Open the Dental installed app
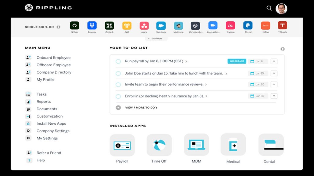This screenshot has width=314, height=176. (x=271, y=145)
